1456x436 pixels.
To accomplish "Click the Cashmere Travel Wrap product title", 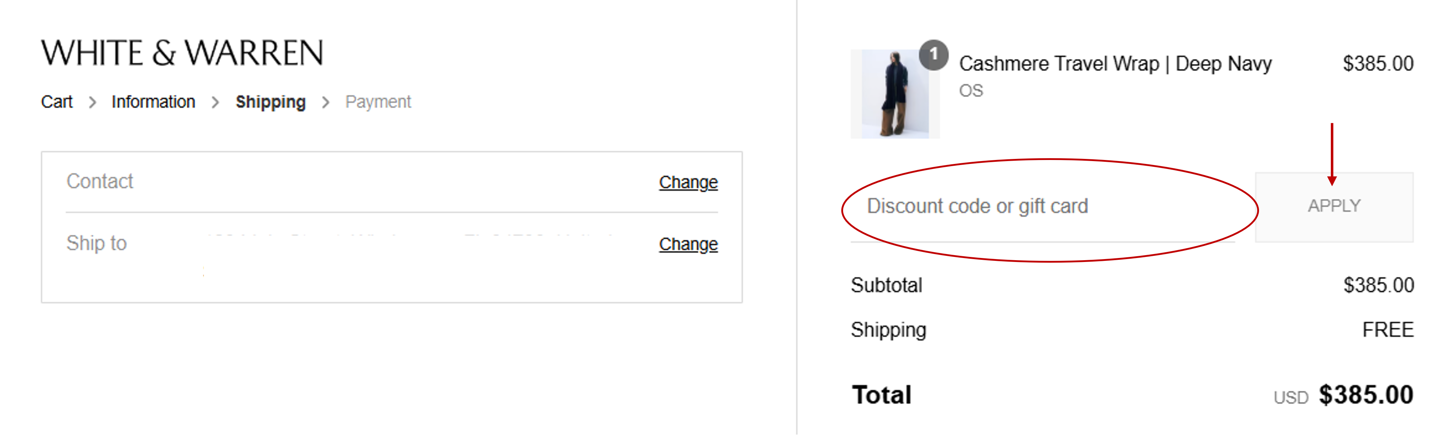I will 1115,64.
